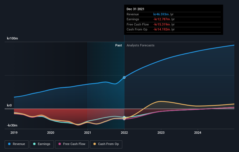Click the -kr12.787m earnings value
The image size is (239, 152).
coord(162,19)
